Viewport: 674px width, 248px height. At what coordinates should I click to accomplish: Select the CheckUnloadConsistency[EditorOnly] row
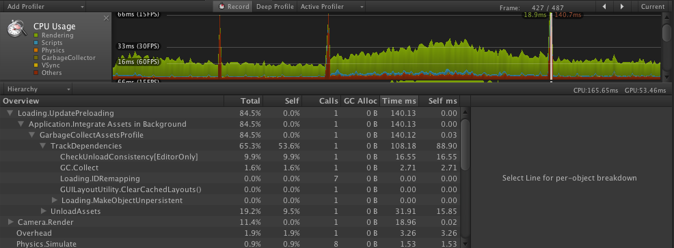(x=230, y=157)
